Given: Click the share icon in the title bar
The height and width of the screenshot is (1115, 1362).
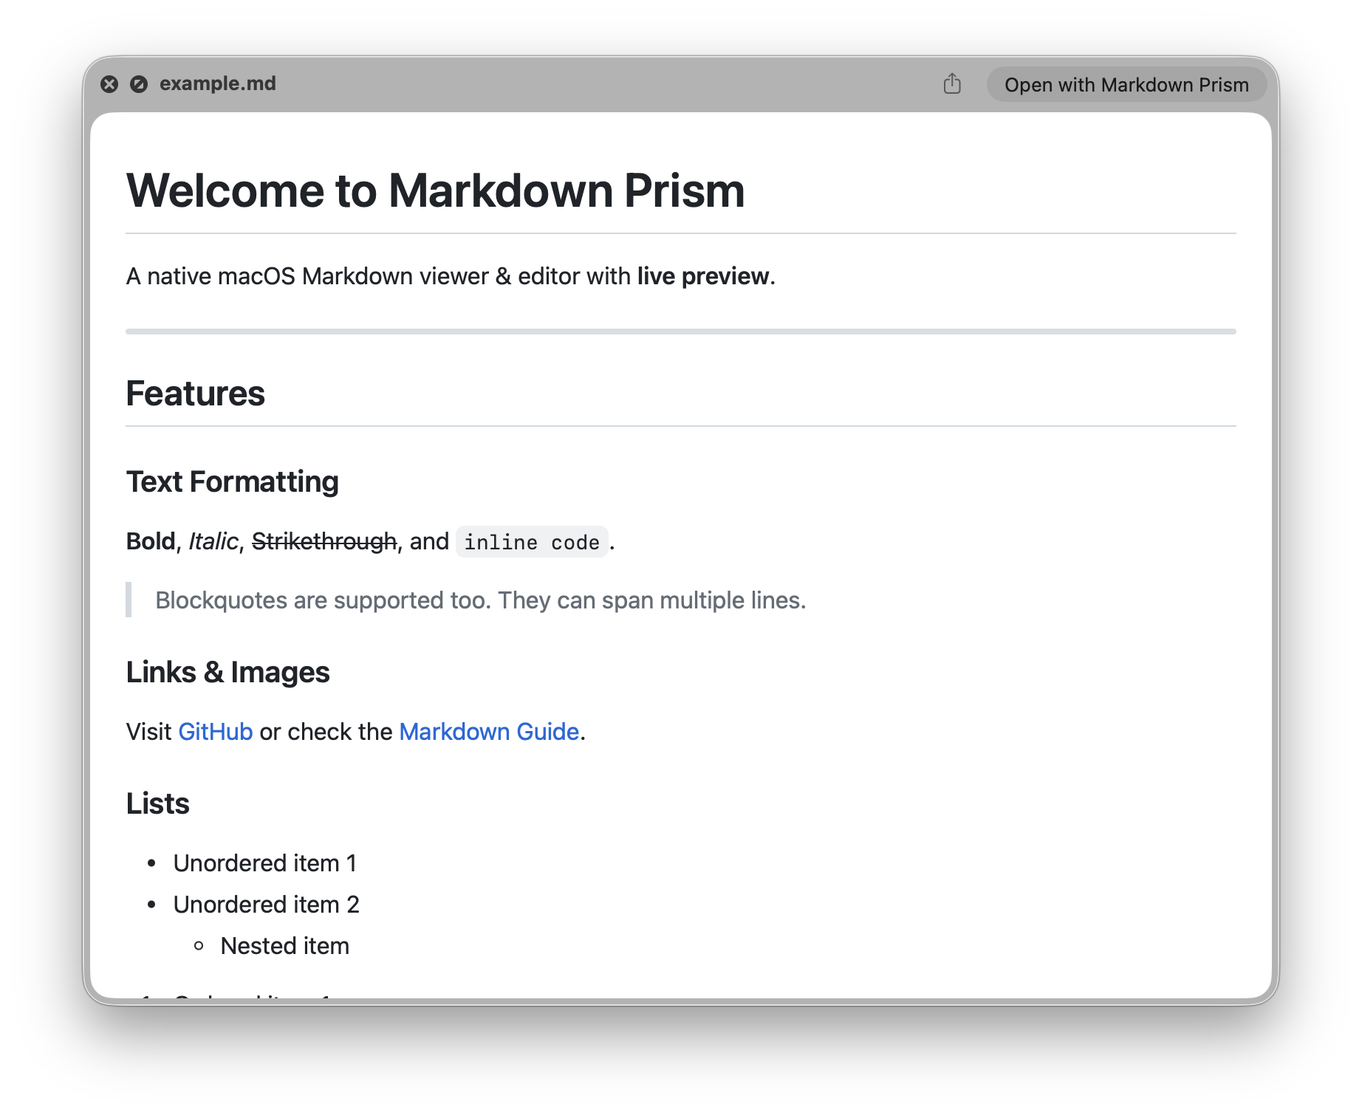Looking at the screenshot, I should point(953,84).
